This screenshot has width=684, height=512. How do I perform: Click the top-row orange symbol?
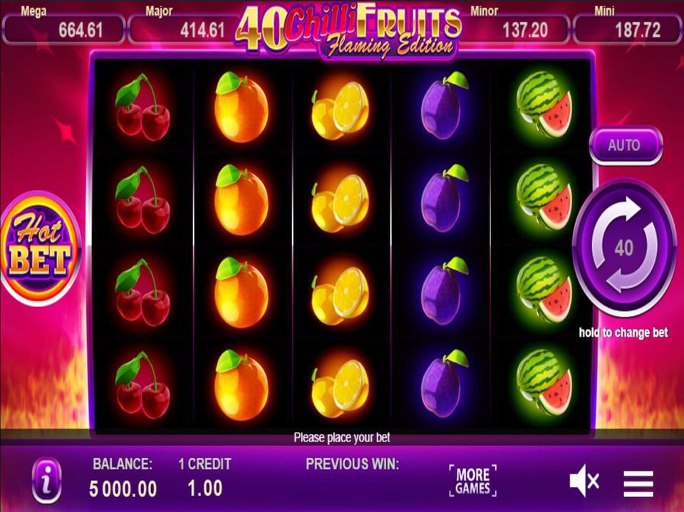tap(241, 108)
